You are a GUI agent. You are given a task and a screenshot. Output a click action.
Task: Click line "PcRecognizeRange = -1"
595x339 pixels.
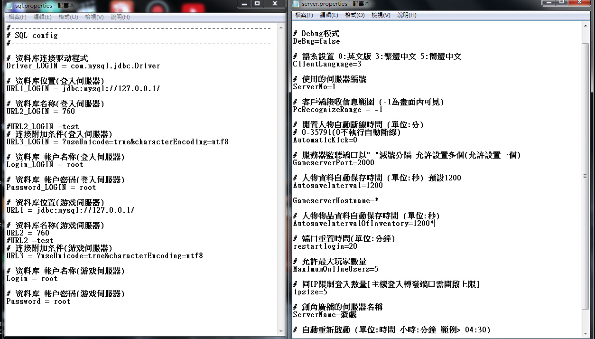tap(338, 110)
